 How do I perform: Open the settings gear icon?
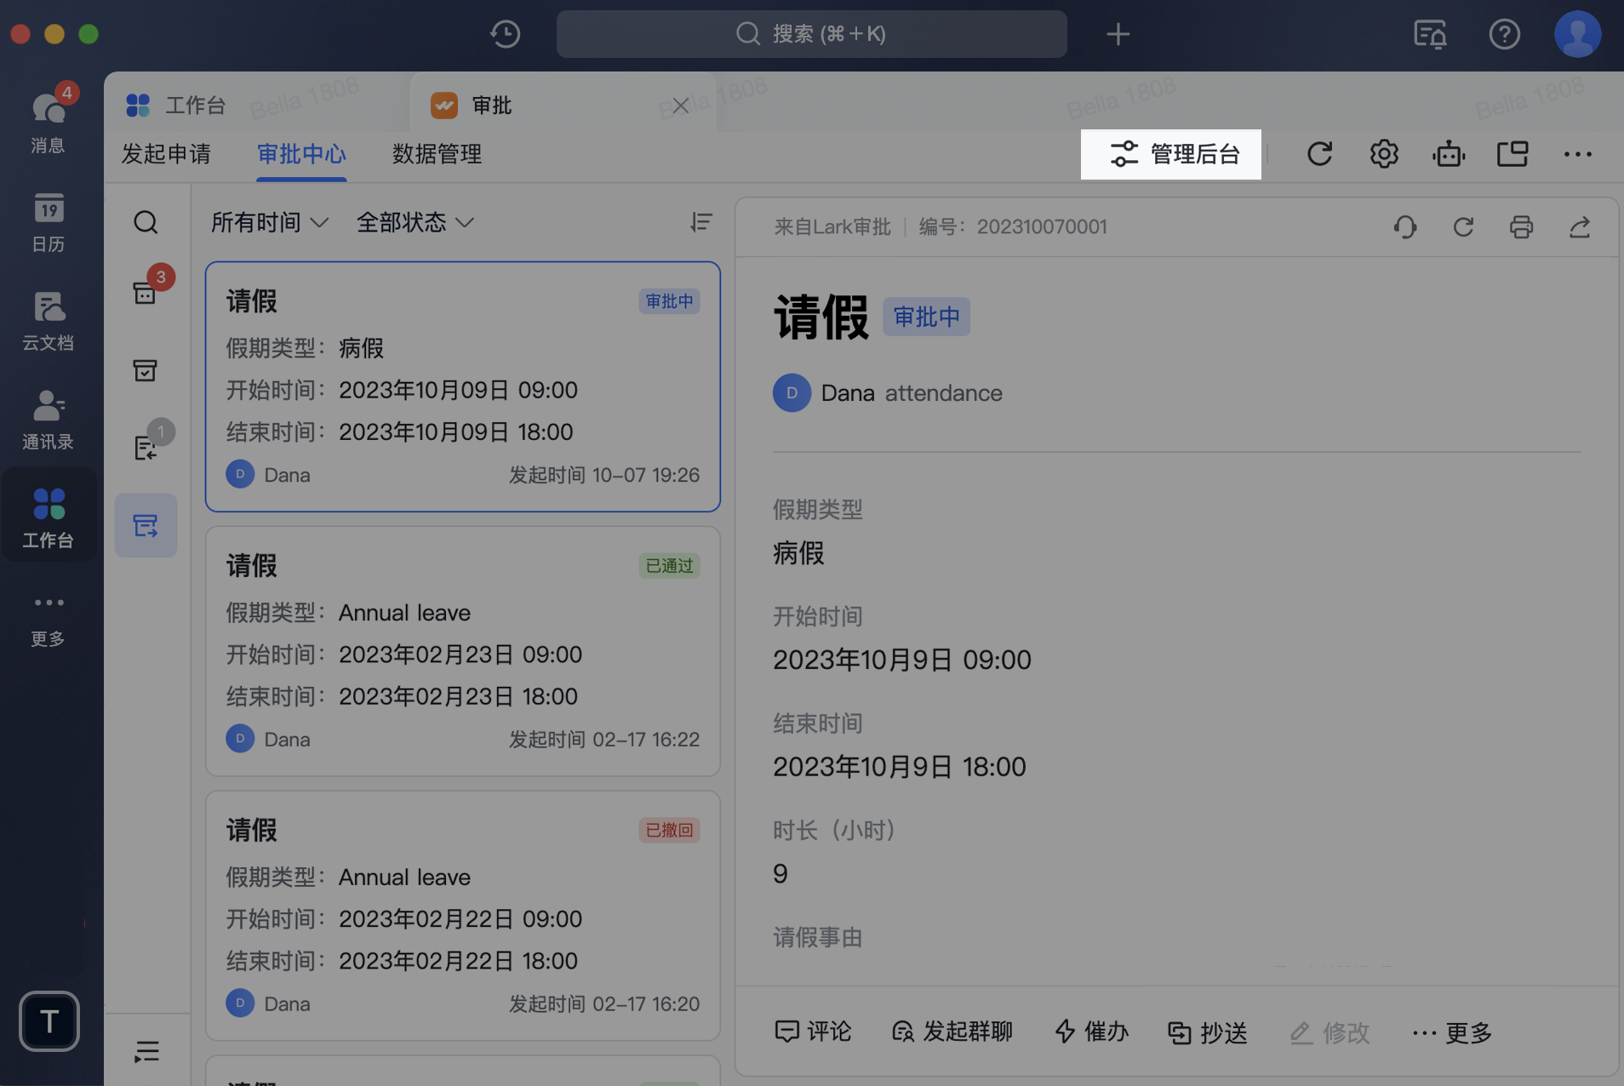tap(1384, 154)
